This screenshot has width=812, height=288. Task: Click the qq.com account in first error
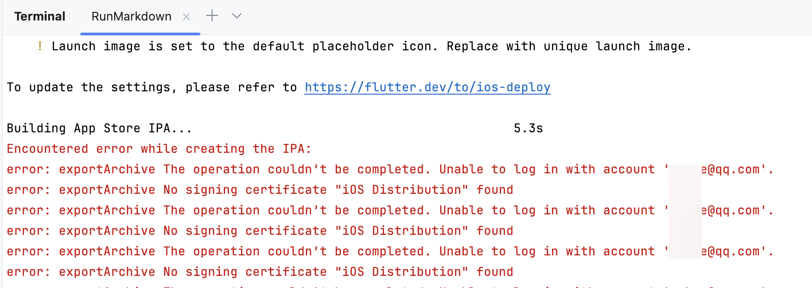732,169
